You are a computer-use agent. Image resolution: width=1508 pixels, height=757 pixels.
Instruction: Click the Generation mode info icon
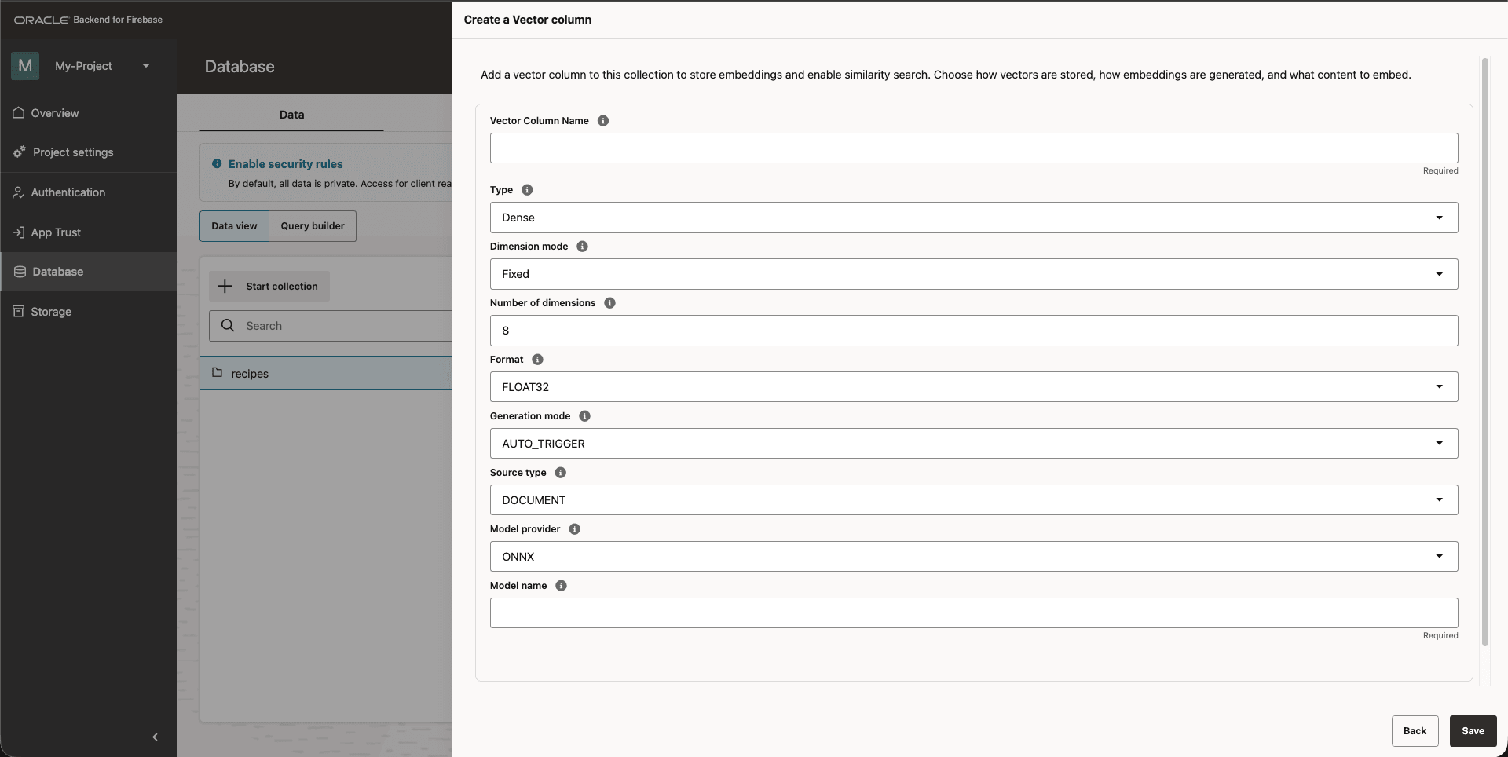(584, 416)
